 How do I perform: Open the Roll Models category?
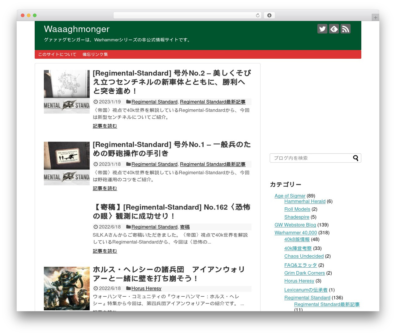[297, 209]
